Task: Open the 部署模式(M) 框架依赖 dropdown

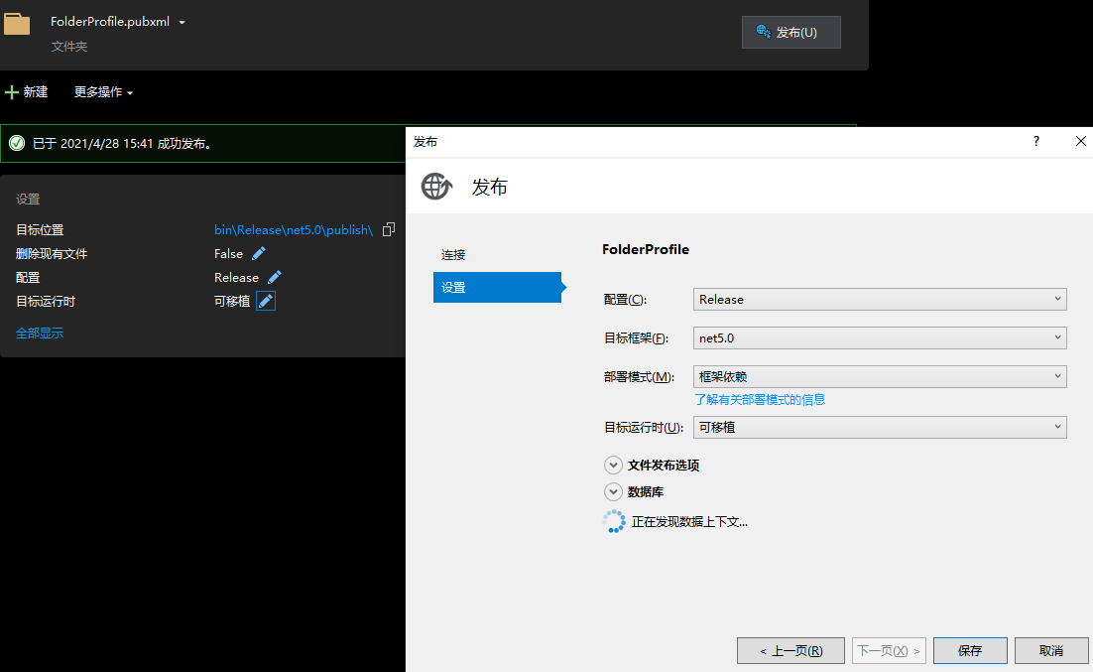Action: (880, 376)
